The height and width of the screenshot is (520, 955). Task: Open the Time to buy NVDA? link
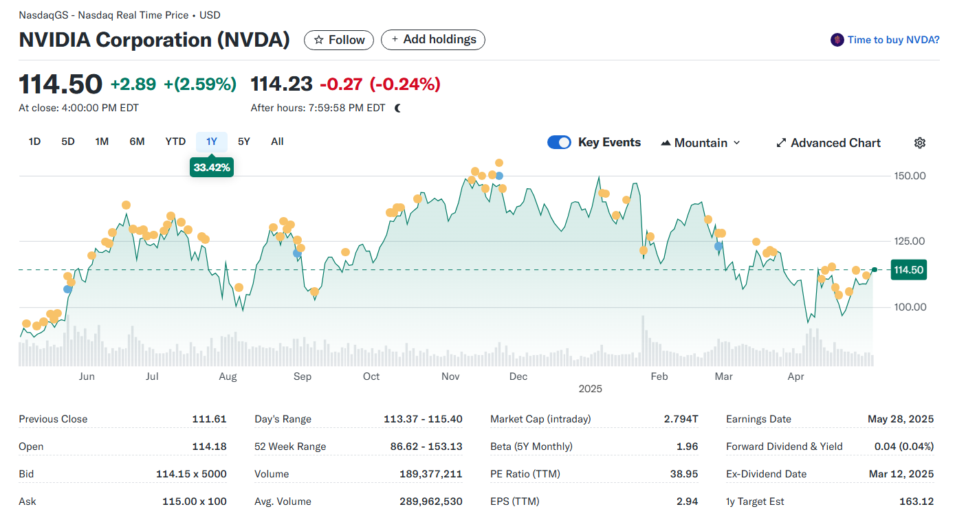[x=893, y=40]
